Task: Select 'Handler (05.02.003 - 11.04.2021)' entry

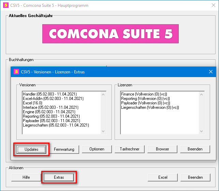Action: coord(50,94)
